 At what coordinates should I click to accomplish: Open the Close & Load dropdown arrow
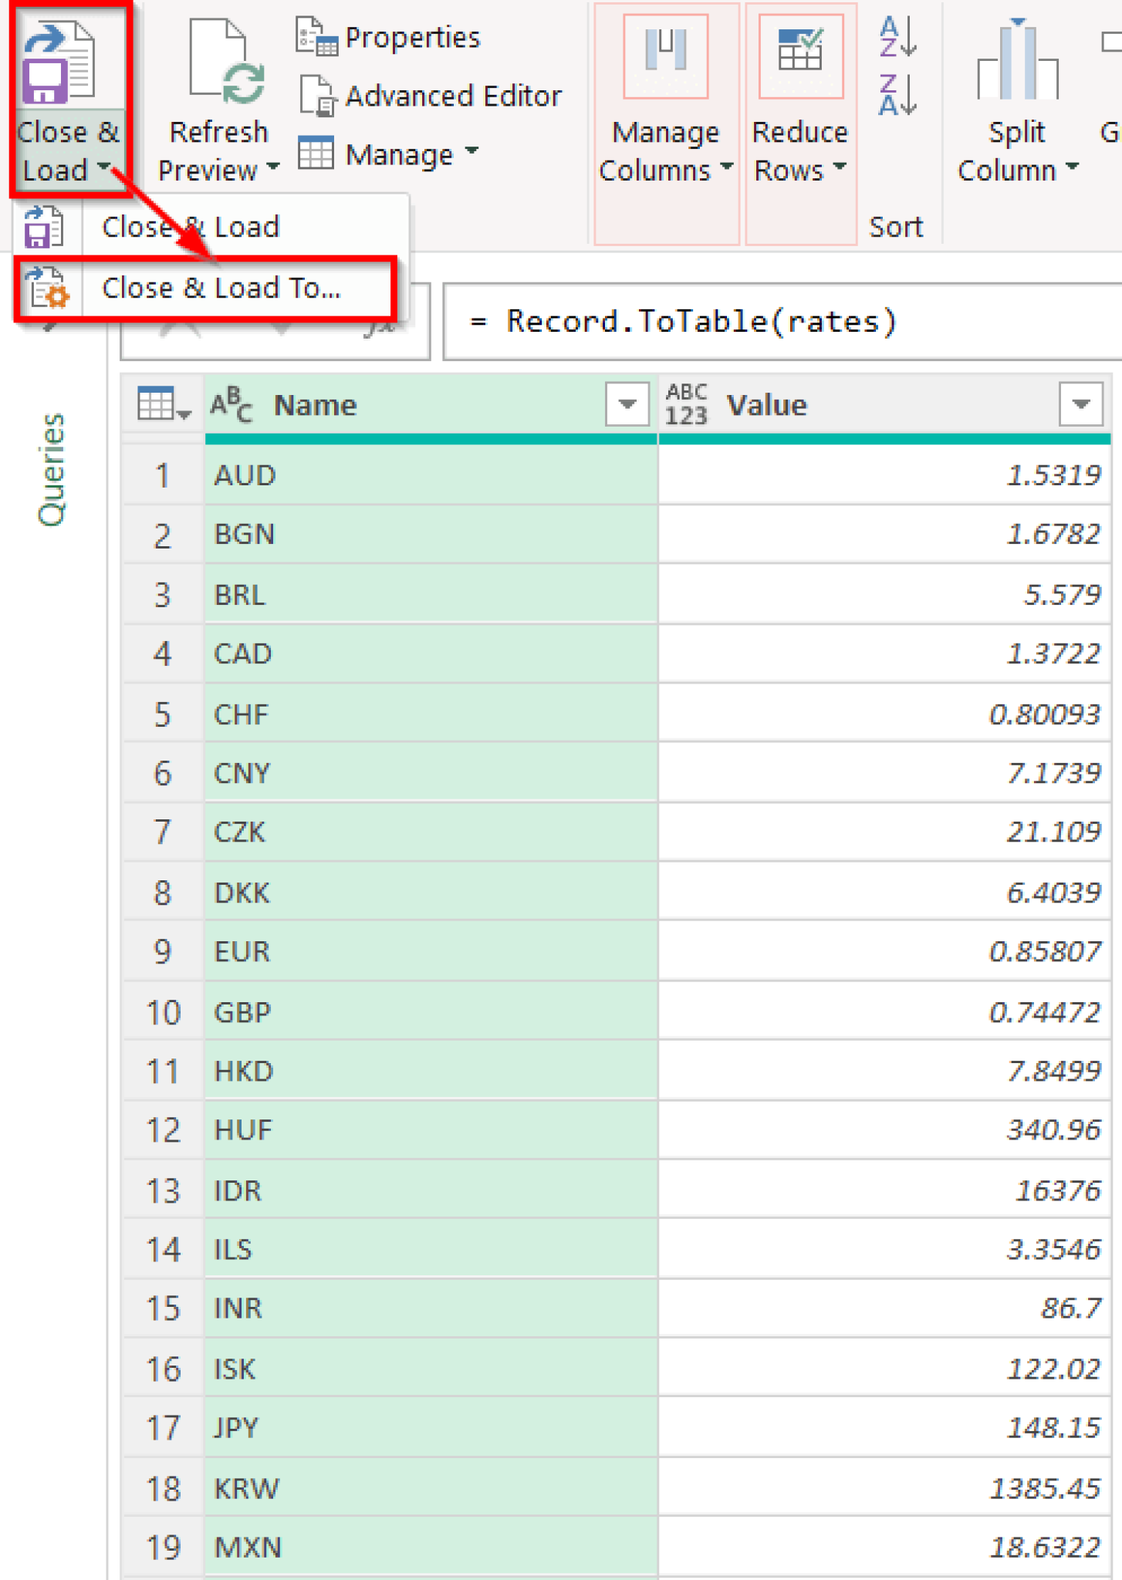[x=104, y=167]
